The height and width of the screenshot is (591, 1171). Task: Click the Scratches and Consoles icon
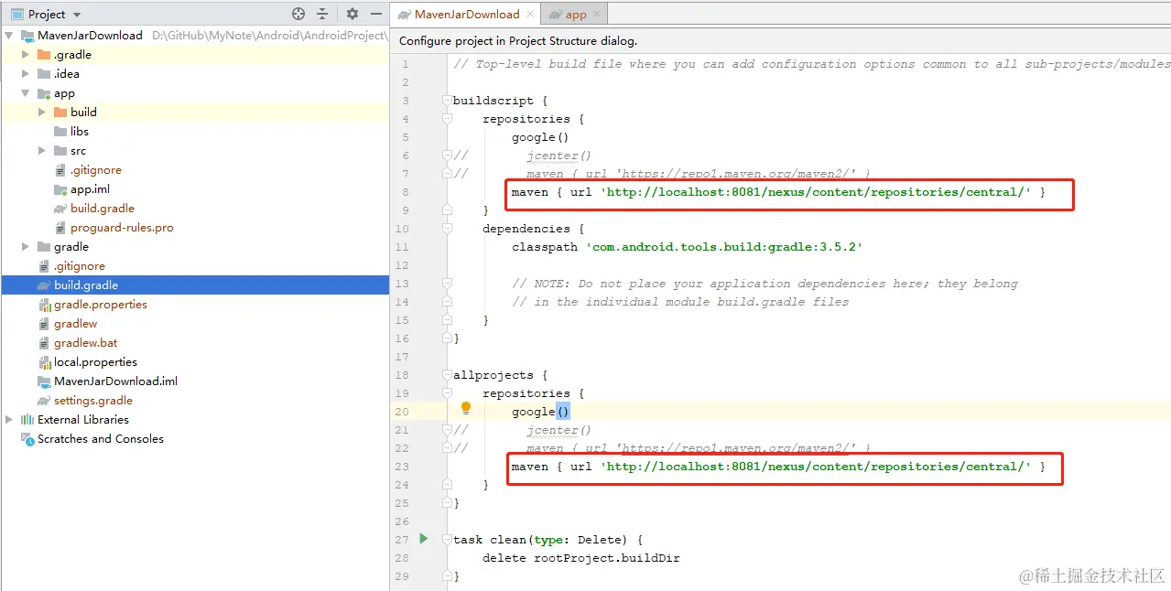(x=27, y=439)
